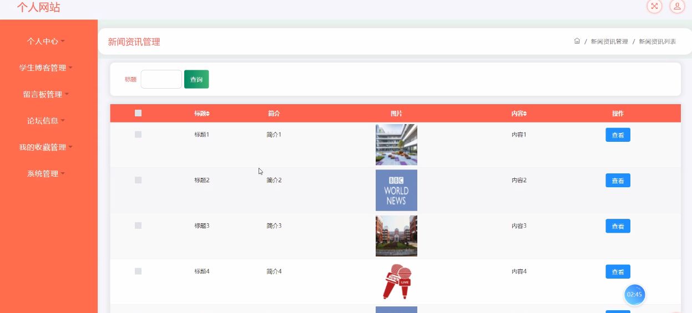Viewport: 692px width, 313px height.
Task: Expand the 系统管理 sidebar menu
Action: pos(46,174)
